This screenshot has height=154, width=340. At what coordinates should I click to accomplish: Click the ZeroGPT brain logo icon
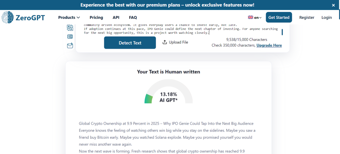click(x=8, y=17)
